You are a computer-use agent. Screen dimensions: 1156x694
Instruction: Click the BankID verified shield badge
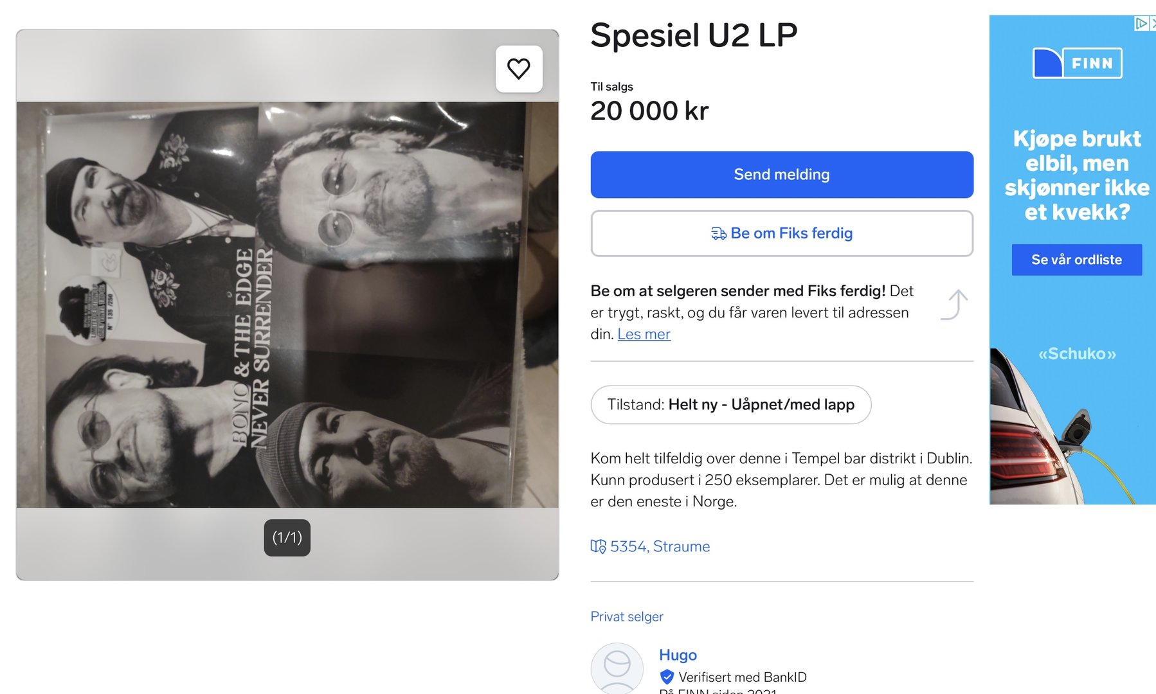[667, 677]
